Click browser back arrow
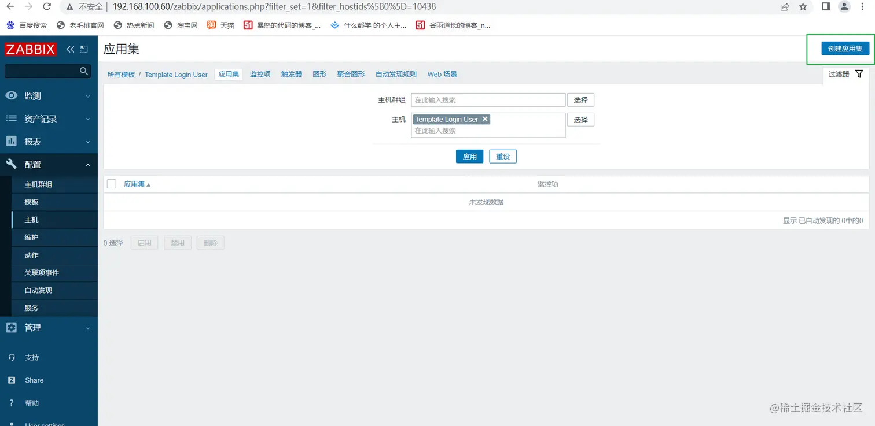This screenshot has width=875, height=426. click(x=10, y=7)
